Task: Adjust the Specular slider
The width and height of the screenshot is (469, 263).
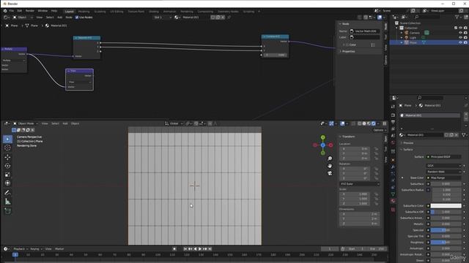Action: tap(446, 230)
